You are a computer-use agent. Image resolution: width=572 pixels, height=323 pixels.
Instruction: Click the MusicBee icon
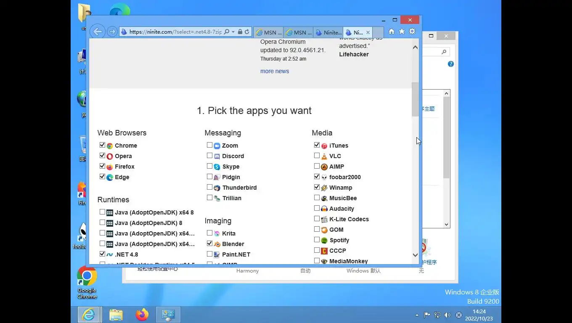point(324,198)
